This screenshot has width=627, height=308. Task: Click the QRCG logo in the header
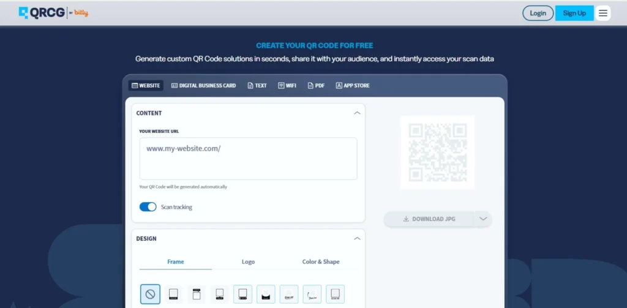pyautogui.click(x=42, y=13)
